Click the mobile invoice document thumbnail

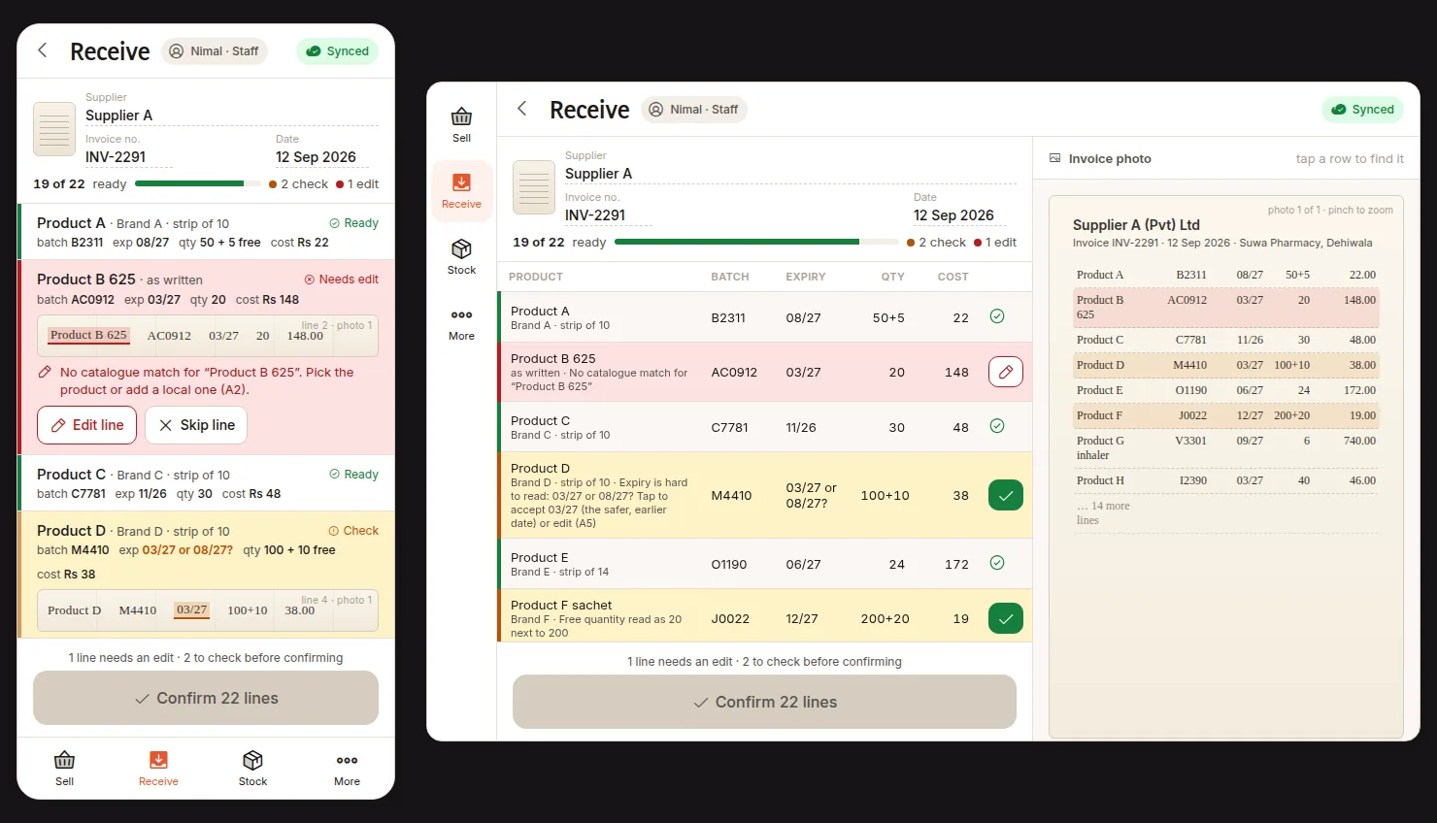pos(54,129)
